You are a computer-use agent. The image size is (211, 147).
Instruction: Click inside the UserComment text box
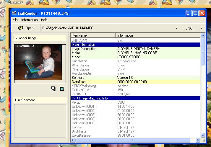click(40, 121)
